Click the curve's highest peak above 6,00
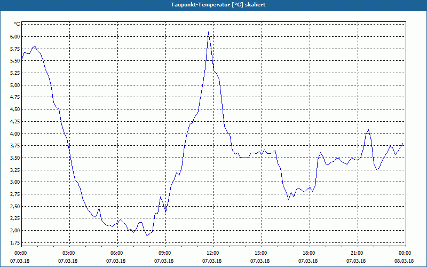Viewport: 427px width, 267px height. click(208, 32)
